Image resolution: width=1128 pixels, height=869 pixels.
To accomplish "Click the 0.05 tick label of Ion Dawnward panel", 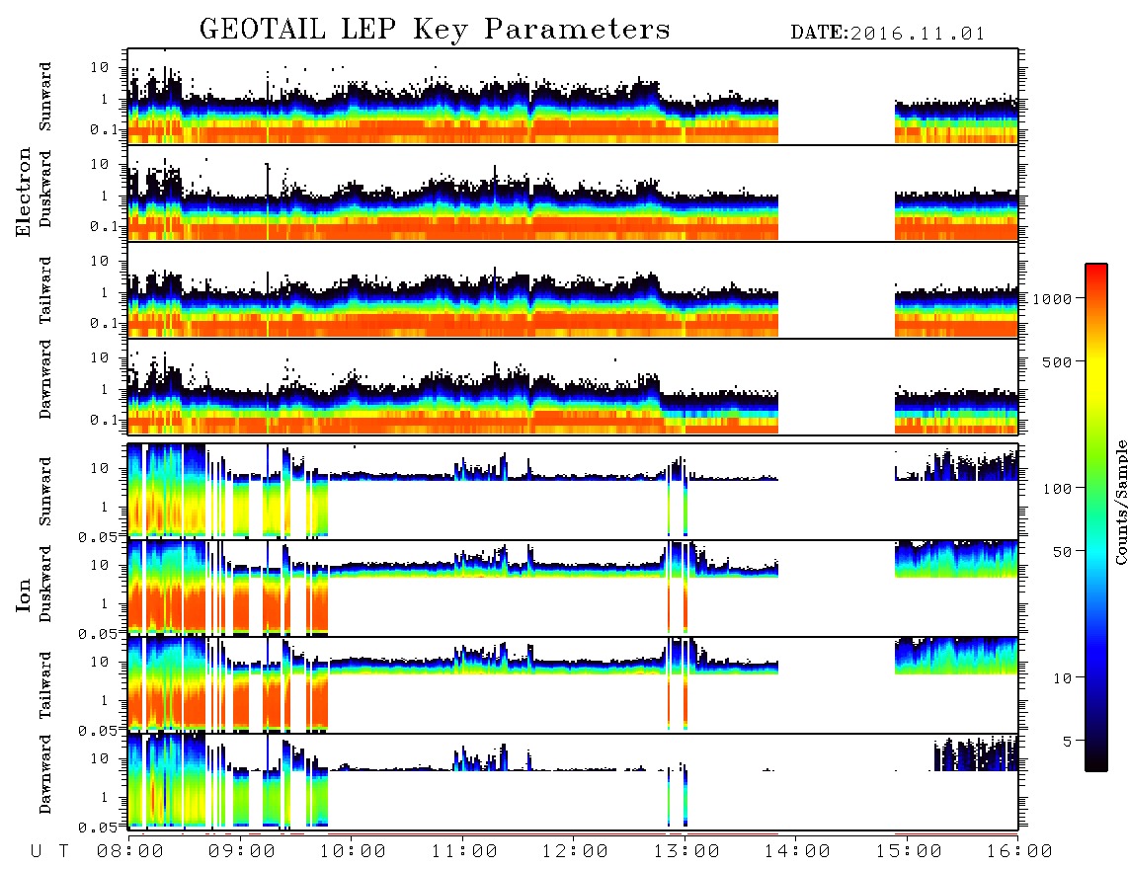I will (97, 828).
